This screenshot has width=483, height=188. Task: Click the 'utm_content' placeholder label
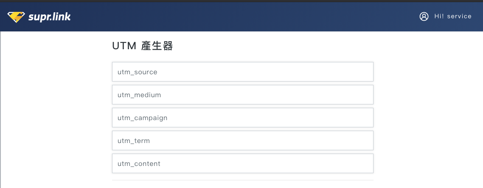tap(139, 164)
